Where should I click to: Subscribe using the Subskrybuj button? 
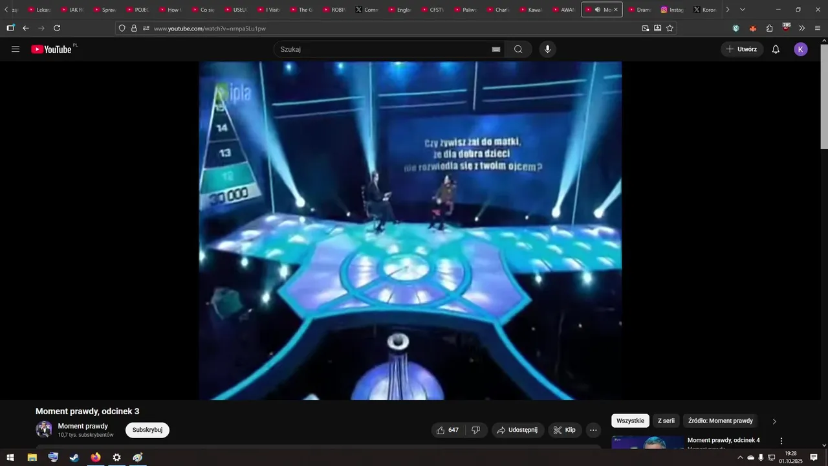click(147, 430)
